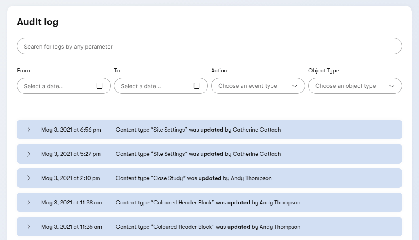This screenshot has width=419, height=240.
Task: Click the chevron on the 11:28 am log entry
Action: [x=28, y=202]
